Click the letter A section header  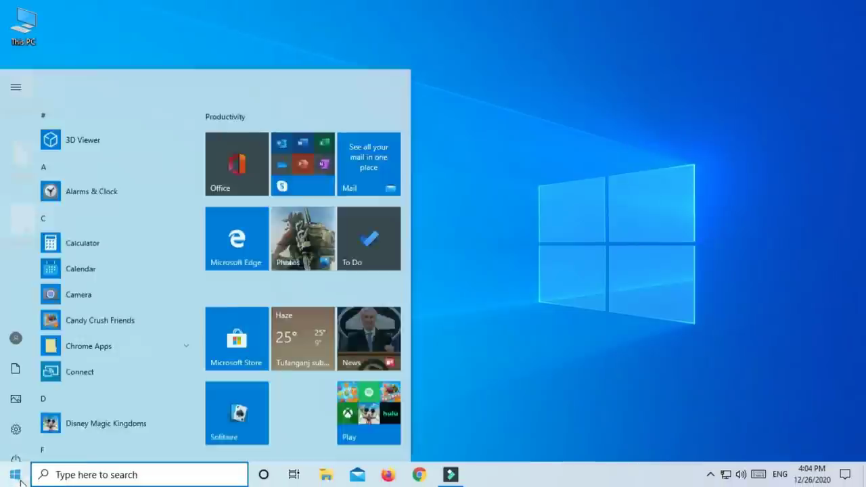click(x=43, y=167)
